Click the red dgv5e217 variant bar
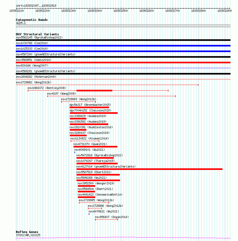The width and height of the screenshot is (238, 241). [x=89, y=107]
